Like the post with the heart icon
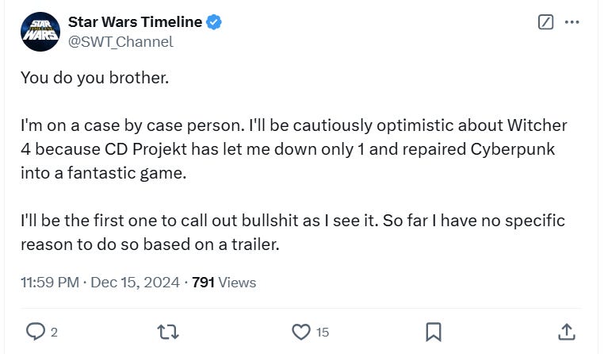Screen dimensions: 604x354 tap(300, 331)
